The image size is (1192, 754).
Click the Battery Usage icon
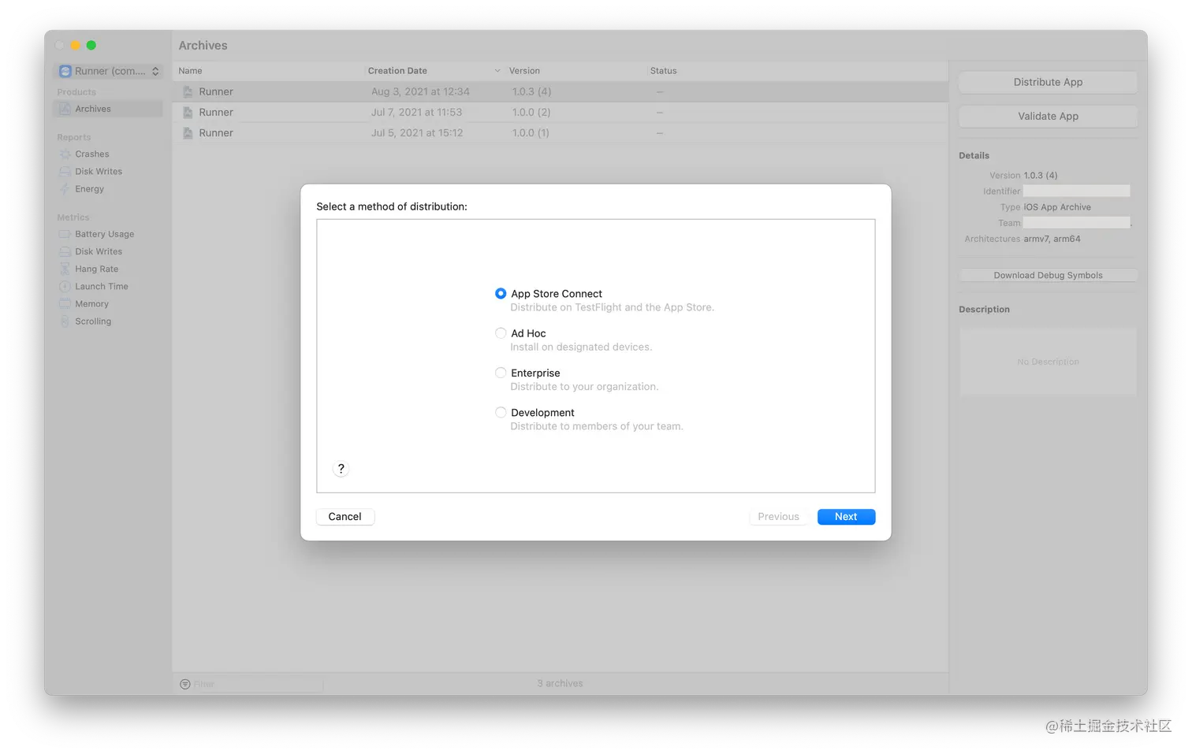(x=65, y=234)
